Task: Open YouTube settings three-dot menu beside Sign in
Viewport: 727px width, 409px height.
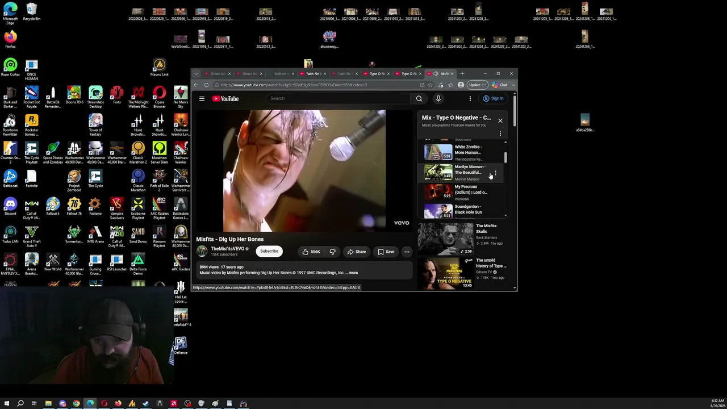Action: (x=470, y=99)
